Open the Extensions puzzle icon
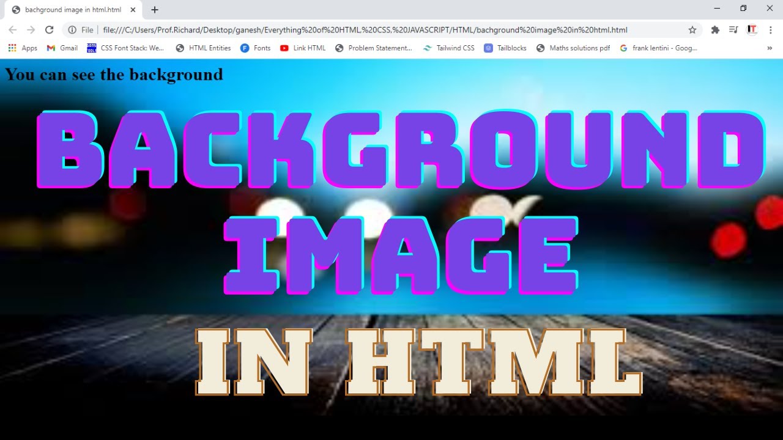 click(715, 30)
